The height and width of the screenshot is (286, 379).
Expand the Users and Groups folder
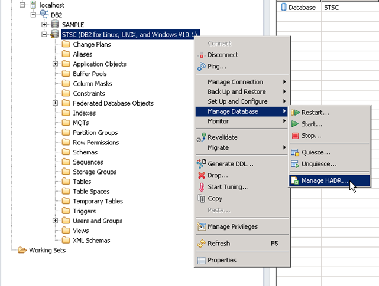click(56, 221)
